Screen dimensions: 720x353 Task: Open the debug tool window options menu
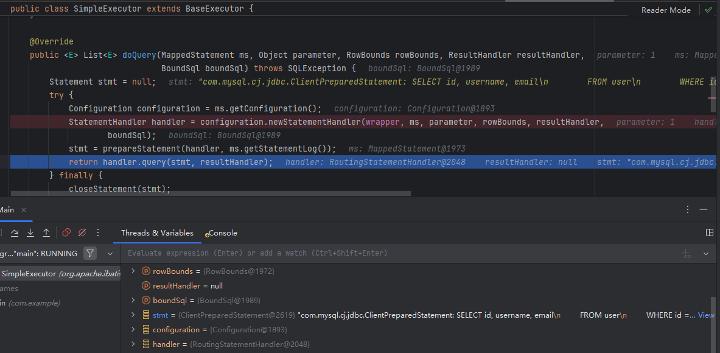[687, 209]
